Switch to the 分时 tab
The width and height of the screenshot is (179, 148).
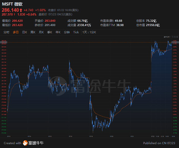[x=6, y=32]
